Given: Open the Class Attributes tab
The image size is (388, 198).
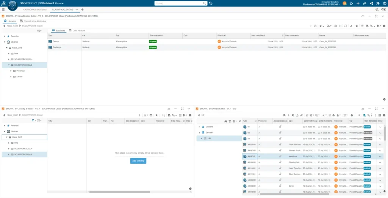Looking at the screenshot, I should click(x=77, y=30).
